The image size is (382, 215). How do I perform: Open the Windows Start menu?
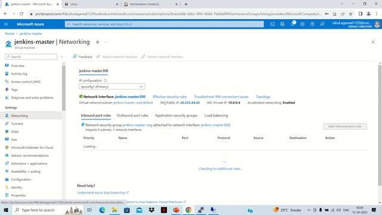point(6,210)
